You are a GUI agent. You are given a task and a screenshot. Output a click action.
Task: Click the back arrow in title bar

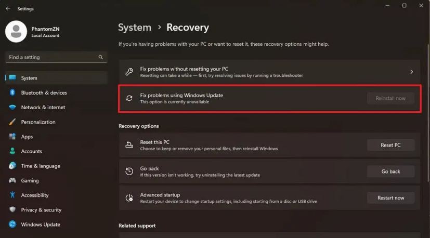click(x=8, y=8)
